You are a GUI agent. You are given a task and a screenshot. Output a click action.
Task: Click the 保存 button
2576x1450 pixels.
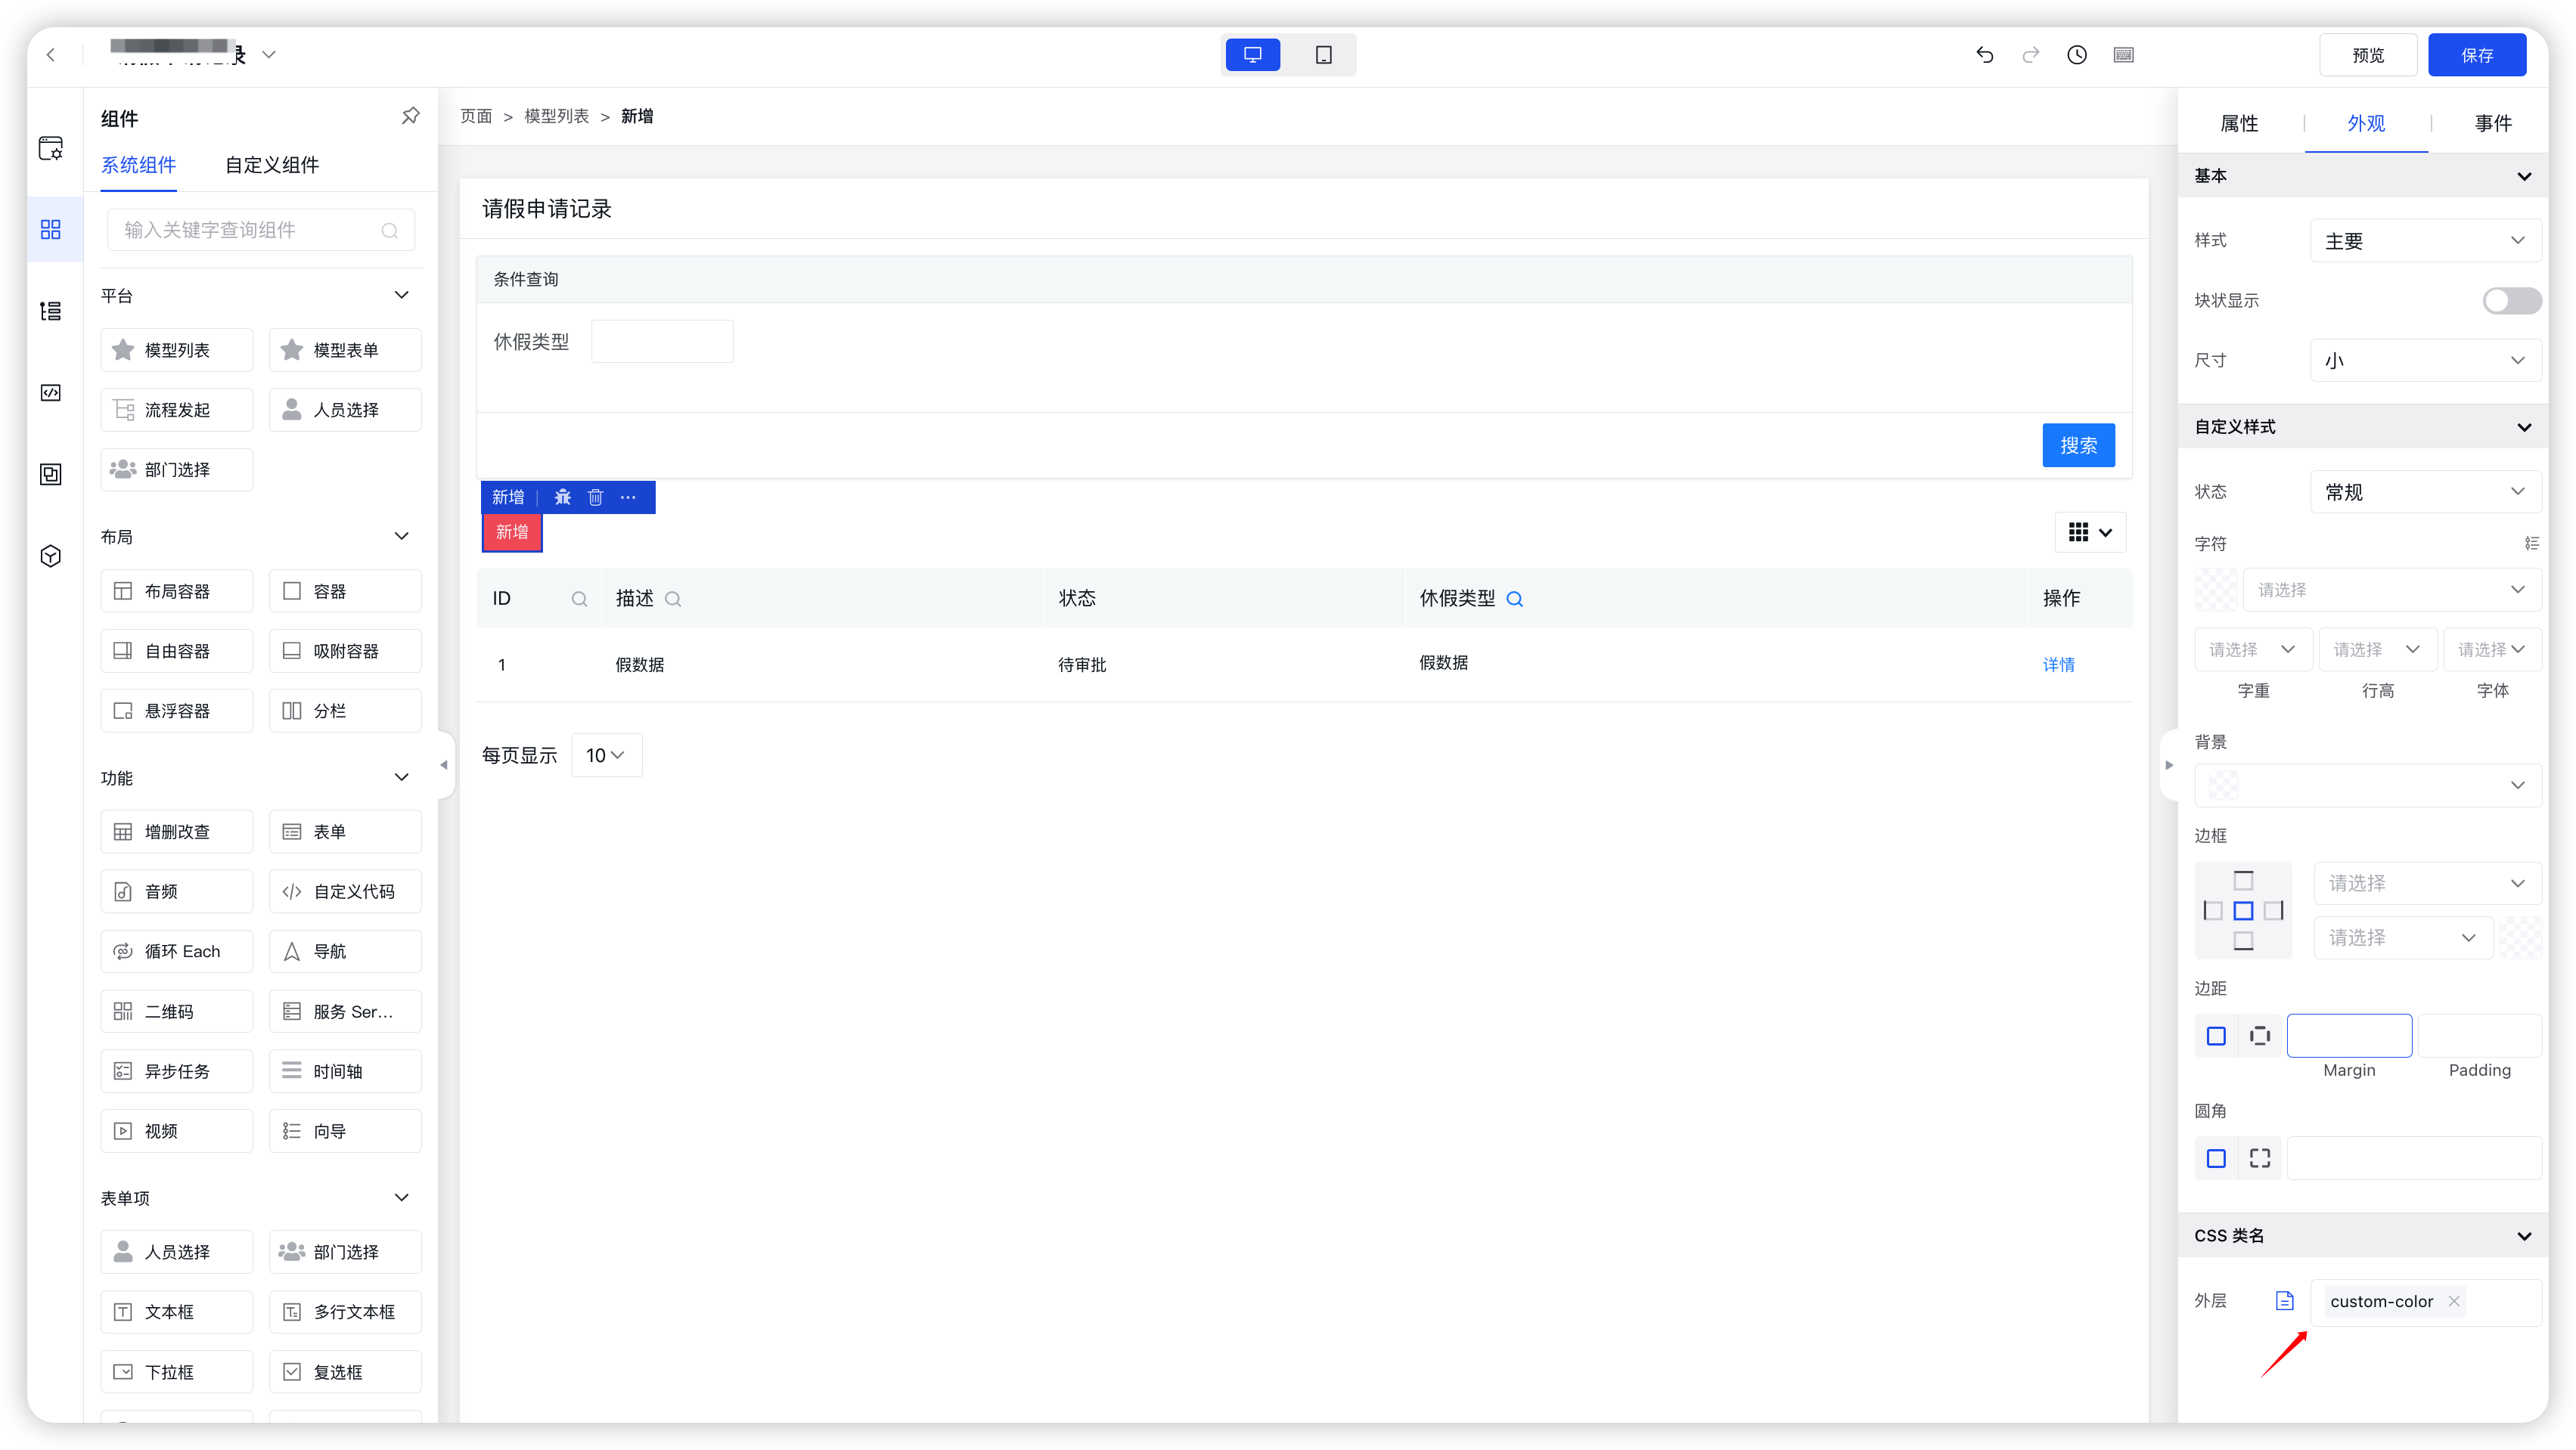[2476, 55]
